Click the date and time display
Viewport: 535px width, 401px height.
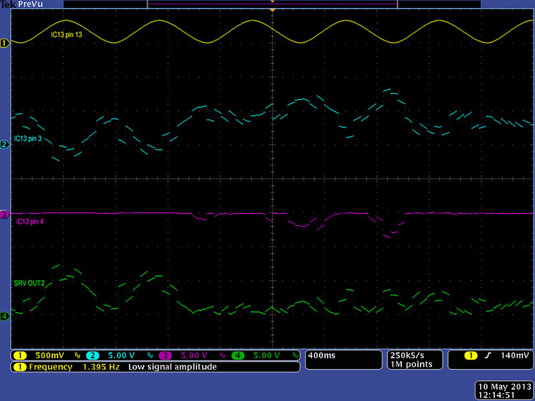click(x=503, y=390)
